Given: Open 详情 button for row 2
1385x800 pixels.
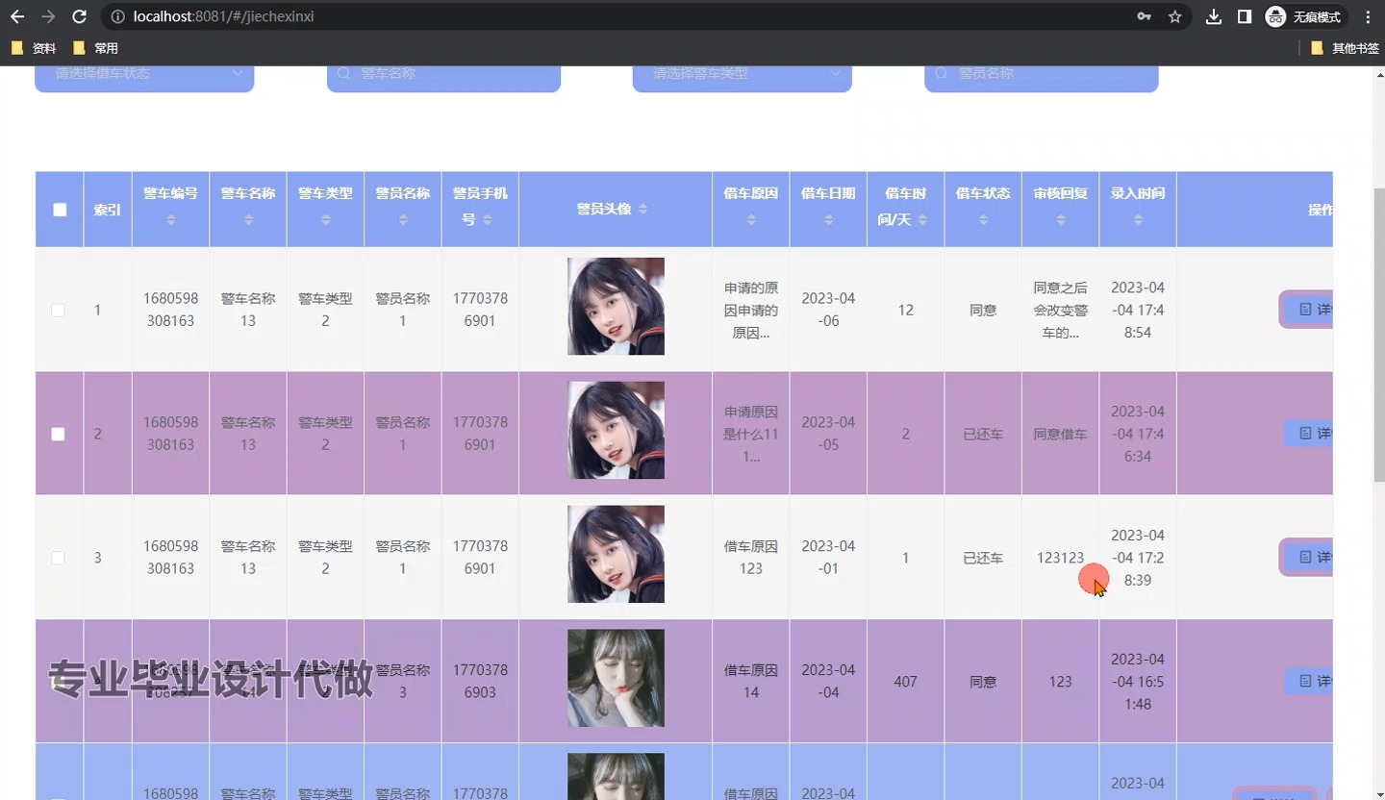Looking at the screenshot, I should [x=1308, y=434].
